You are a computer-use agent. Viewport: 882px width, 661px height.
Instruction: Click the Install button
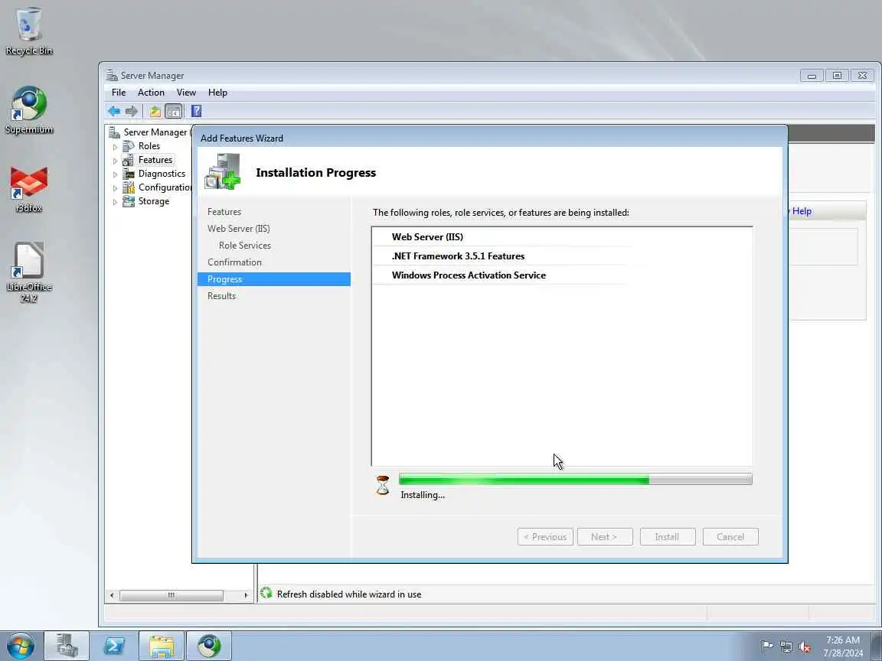(667, 537)
